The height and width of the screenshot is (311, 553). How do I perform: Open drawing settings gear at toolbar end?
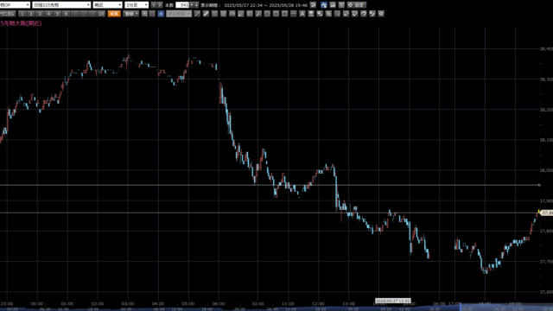click(x=381, y=14)
